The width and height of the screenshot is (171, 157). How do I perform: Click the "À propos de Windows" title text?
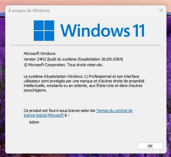coord(29,11)
